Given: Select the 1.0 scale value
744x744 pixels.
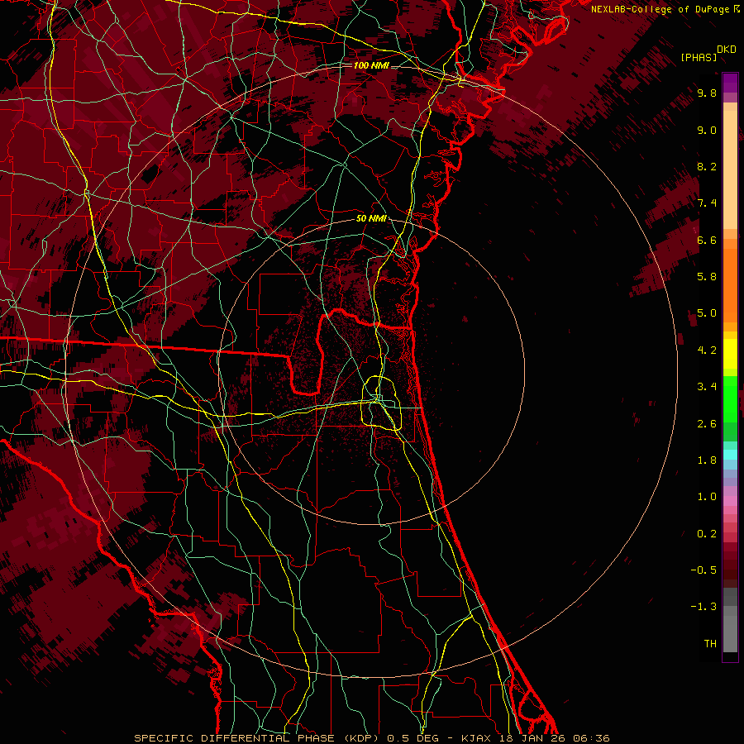Looking at the screenshot, I should [x=707, y=497].
